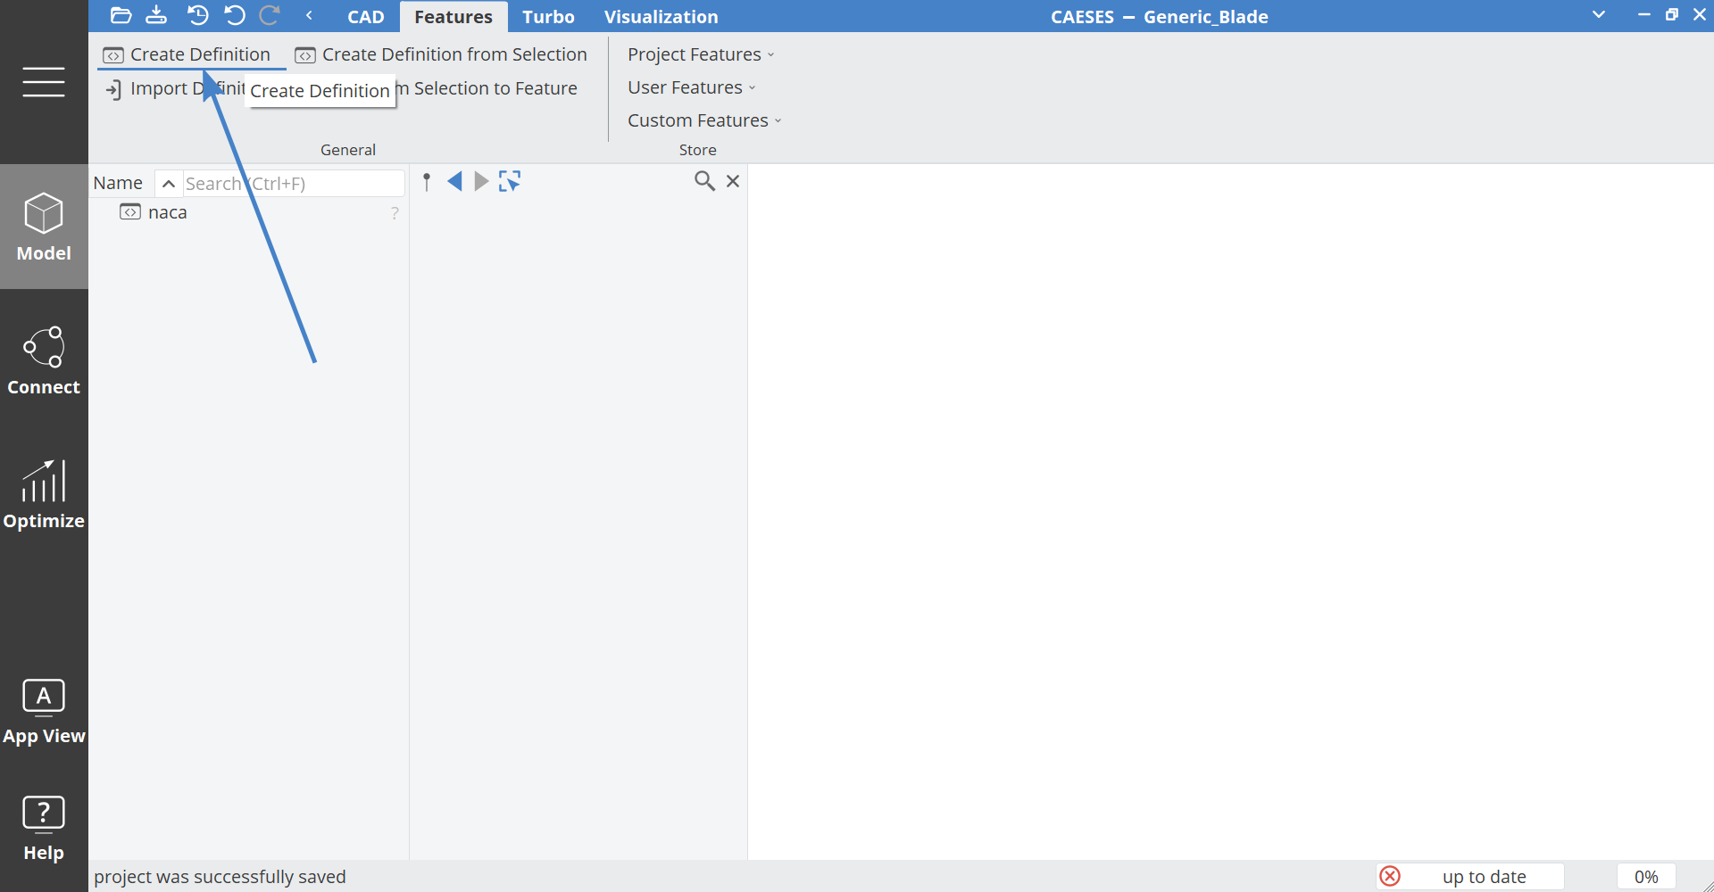1714x892 pixels.
Task: Open project folder icon in title bar
Action: [121, 15]
